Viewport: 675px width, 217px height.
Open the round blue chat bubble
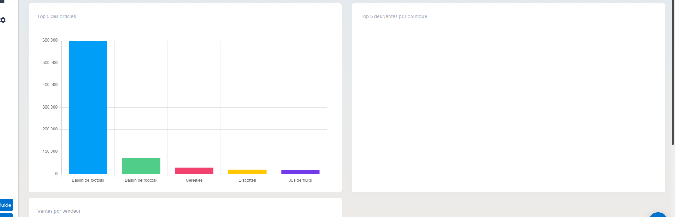pyautogui.click(x=658, y=215)
